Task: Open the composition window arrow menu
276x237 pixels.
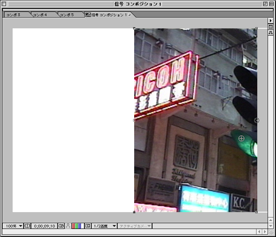Action: coord(270,20)
